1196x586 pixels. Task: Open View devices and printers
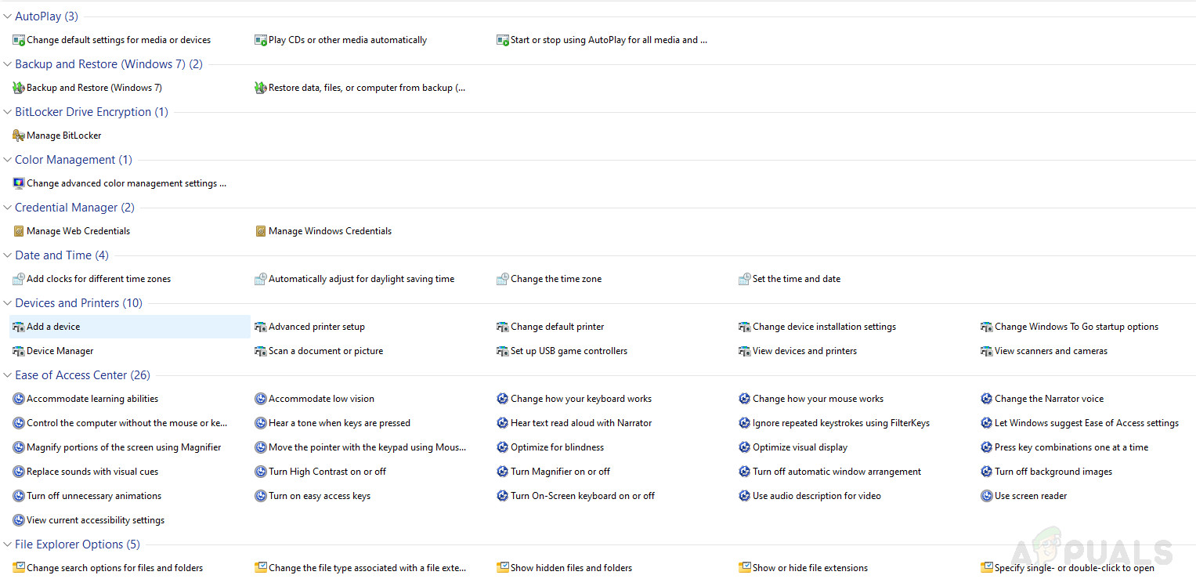tap(804, 351)
